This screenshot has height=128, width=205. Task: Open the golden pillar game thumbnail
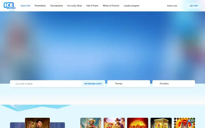click(161, 123)
